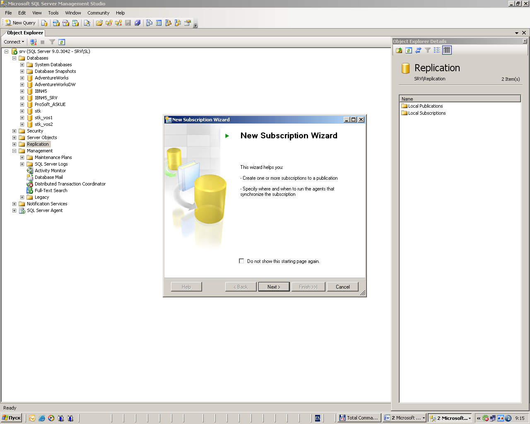Select Activity Monitor in the tree
Screen dimensions: 530x424
point(50,171)
